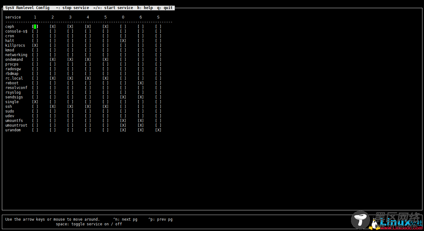Uncheck urandom in runlevel S
424x231 pixels.
158,130
